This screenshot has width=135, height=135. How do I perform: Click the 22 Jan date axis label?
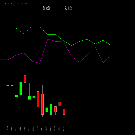click(16, 129)
